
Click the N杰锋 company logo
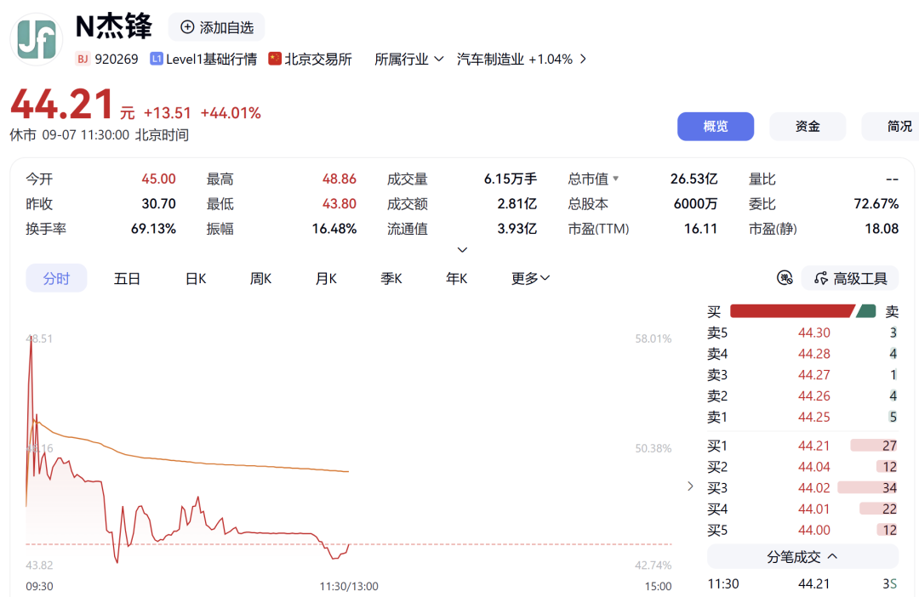click(x=37, y=39)
